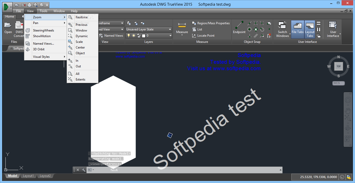Open the WCS coordinate system dropdown

338,83
